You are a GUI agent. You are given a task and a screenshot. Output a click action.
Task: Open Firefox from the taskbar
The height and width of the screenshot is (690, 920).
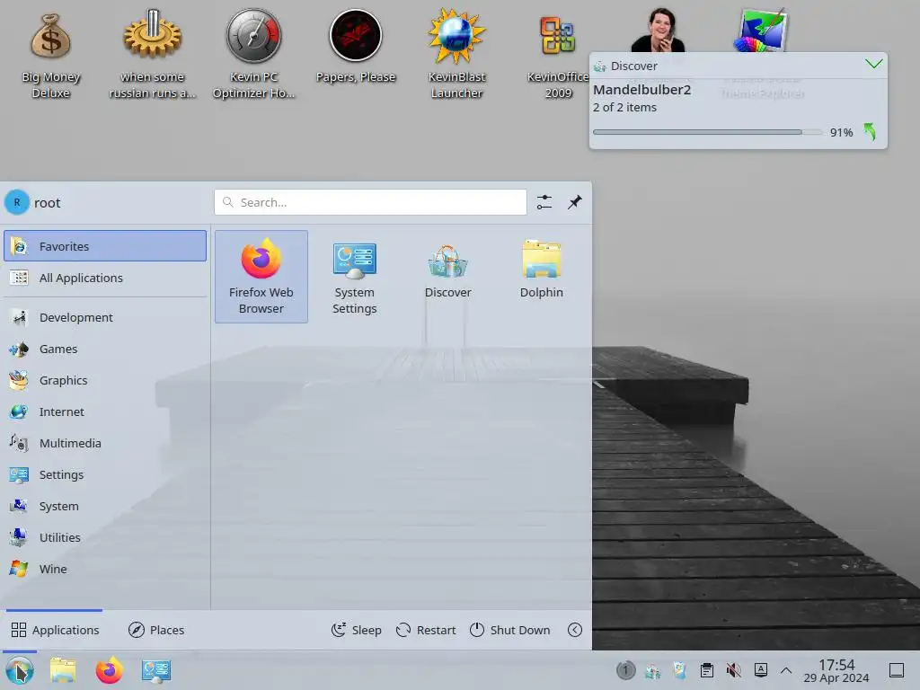[x=110, y=670]
